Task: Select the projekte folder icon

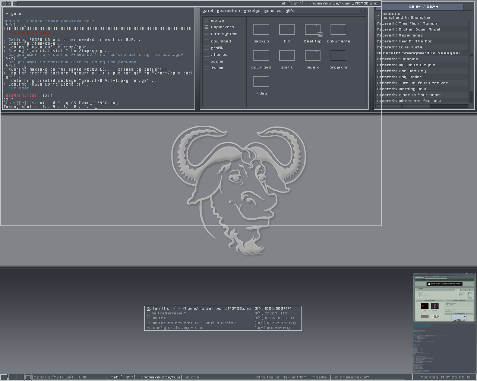Action: click(338, 56)
